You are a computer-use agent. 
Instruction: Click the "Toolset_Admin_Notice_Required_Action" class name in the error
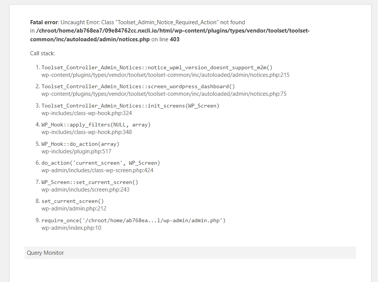tap(167, 22)
